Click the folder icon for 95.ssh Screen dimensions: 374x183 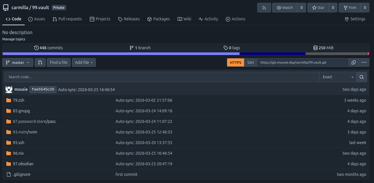pos(8,143)
